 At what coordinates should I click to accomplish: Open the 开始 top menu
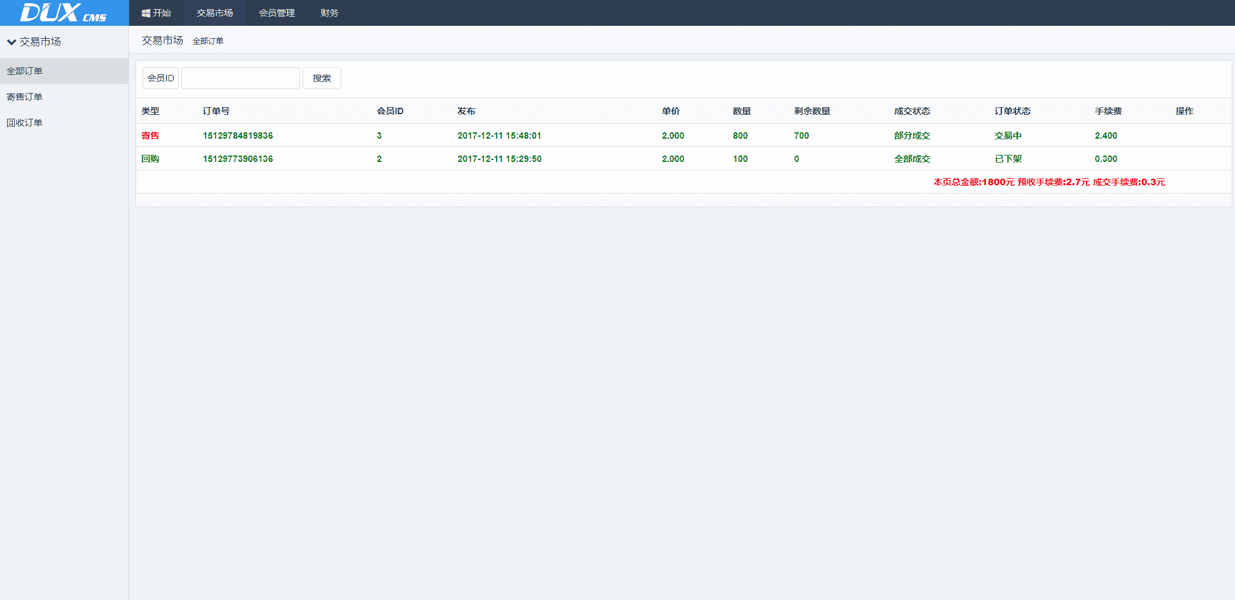156,13
